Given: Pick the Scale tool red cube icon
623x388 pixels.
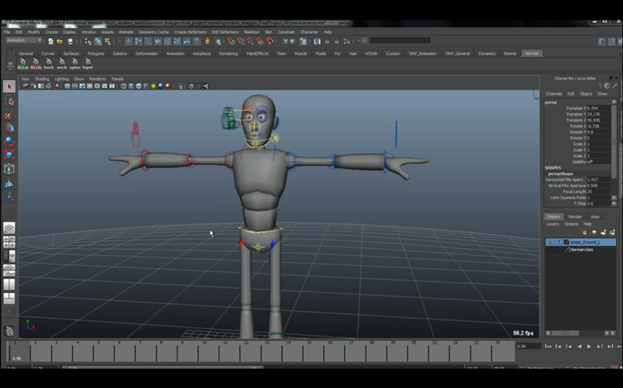Looking at the screenshot, I should coord(9,155).
